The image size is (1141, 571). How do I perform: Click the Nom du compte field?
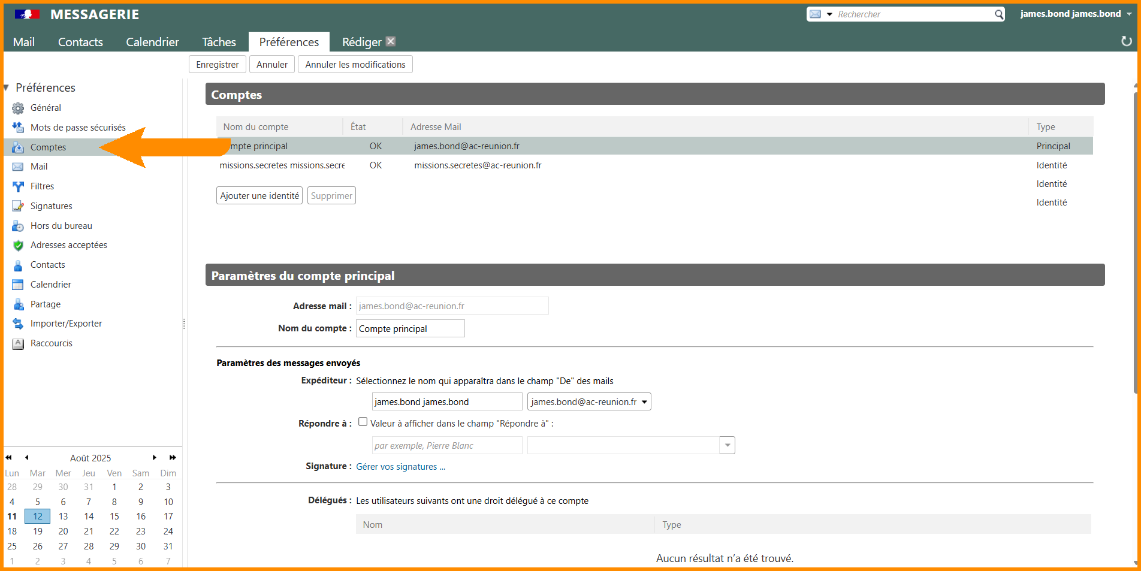[410, 329]
